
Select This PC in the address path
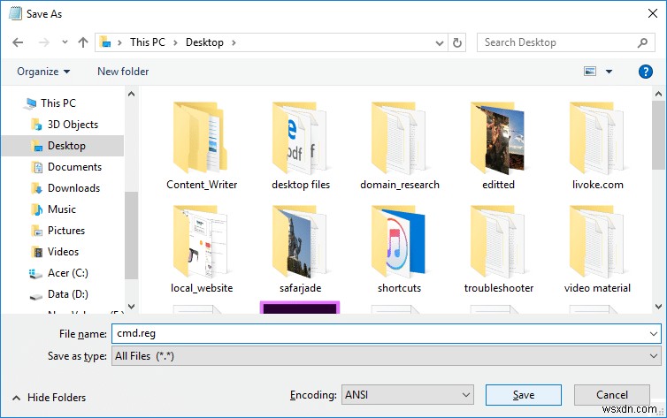pos(147,42)
